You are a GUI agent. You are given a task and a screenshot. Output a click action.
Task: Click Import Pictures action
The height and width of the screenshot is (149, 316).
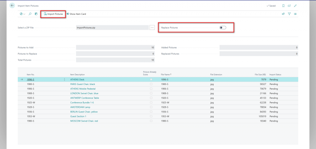[x=53, y=14]
